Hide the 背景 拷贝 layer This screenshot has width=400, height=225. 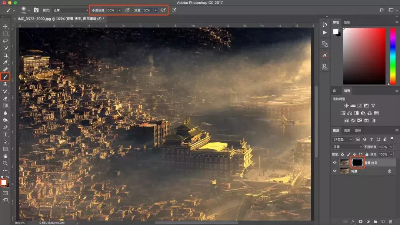click(335, 163)
